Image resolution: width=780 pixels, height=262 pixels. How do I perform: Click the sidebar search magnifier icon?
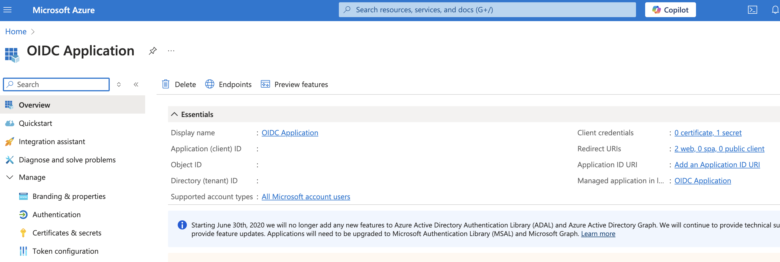pos(10,84)
